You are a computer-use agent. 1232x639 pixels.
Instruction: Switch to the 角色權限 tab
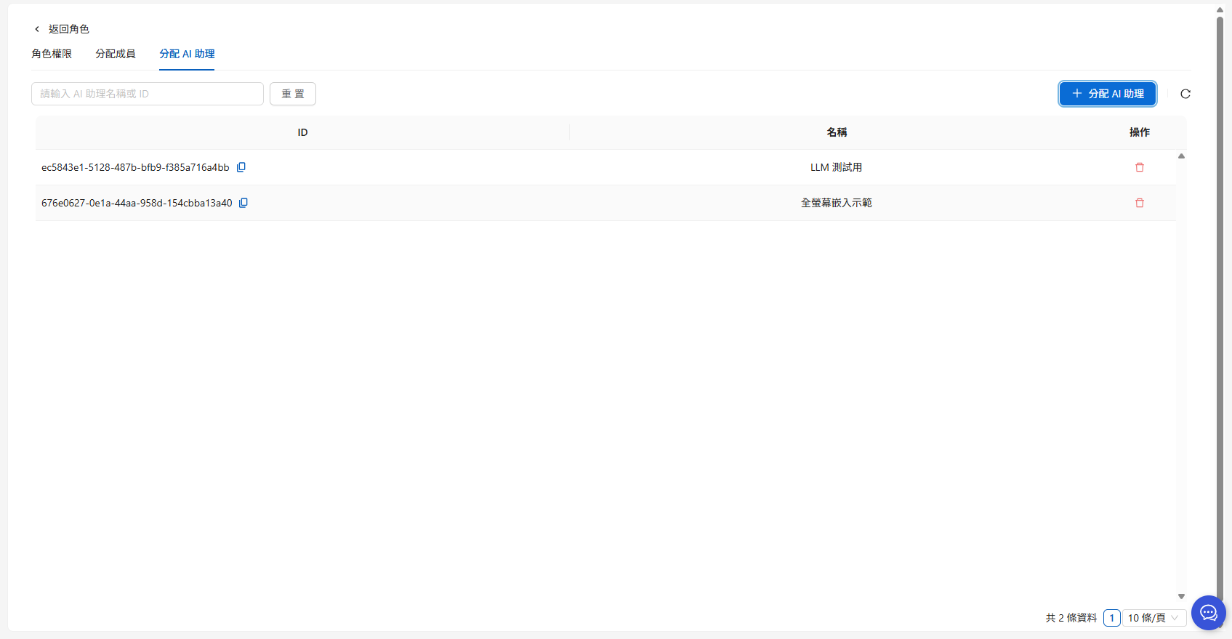tap(52, 54)
